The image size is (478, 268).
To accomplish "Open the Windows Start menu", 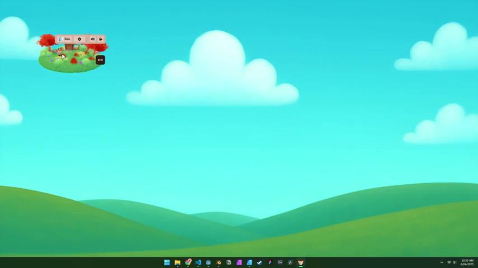I will (167, 262).
